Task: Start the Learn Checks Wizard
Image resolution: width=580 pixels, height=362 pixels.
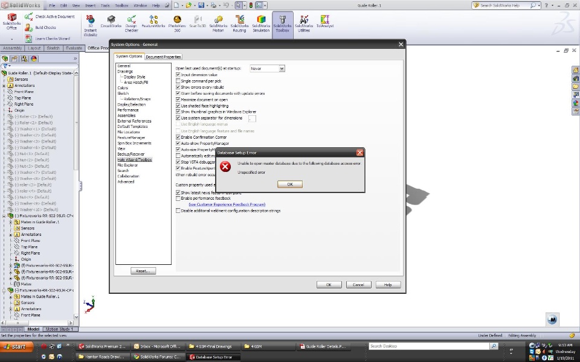Action: [48, 39]
